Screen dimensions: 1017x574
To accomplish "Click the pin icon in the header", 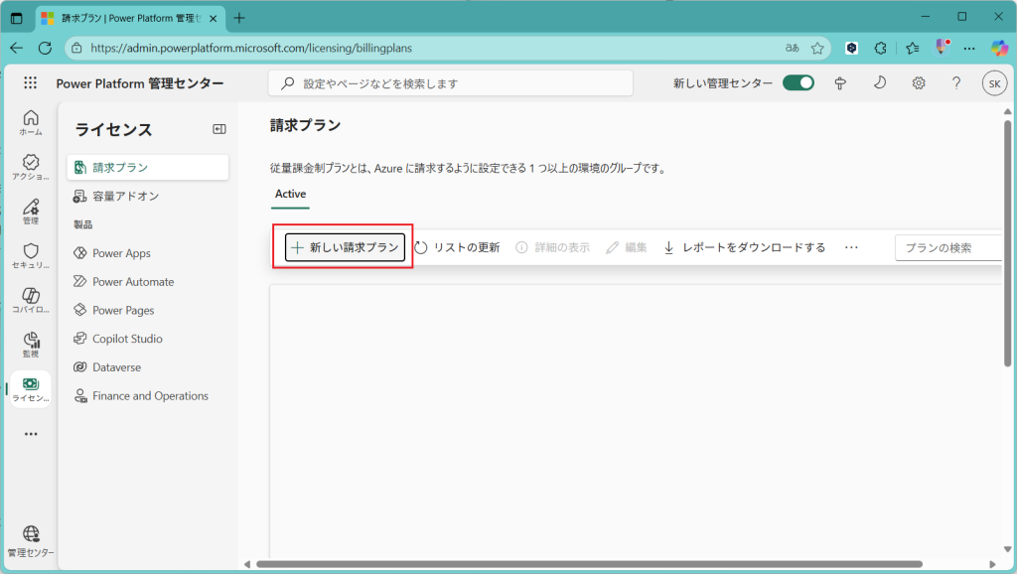I will [840, 83].
